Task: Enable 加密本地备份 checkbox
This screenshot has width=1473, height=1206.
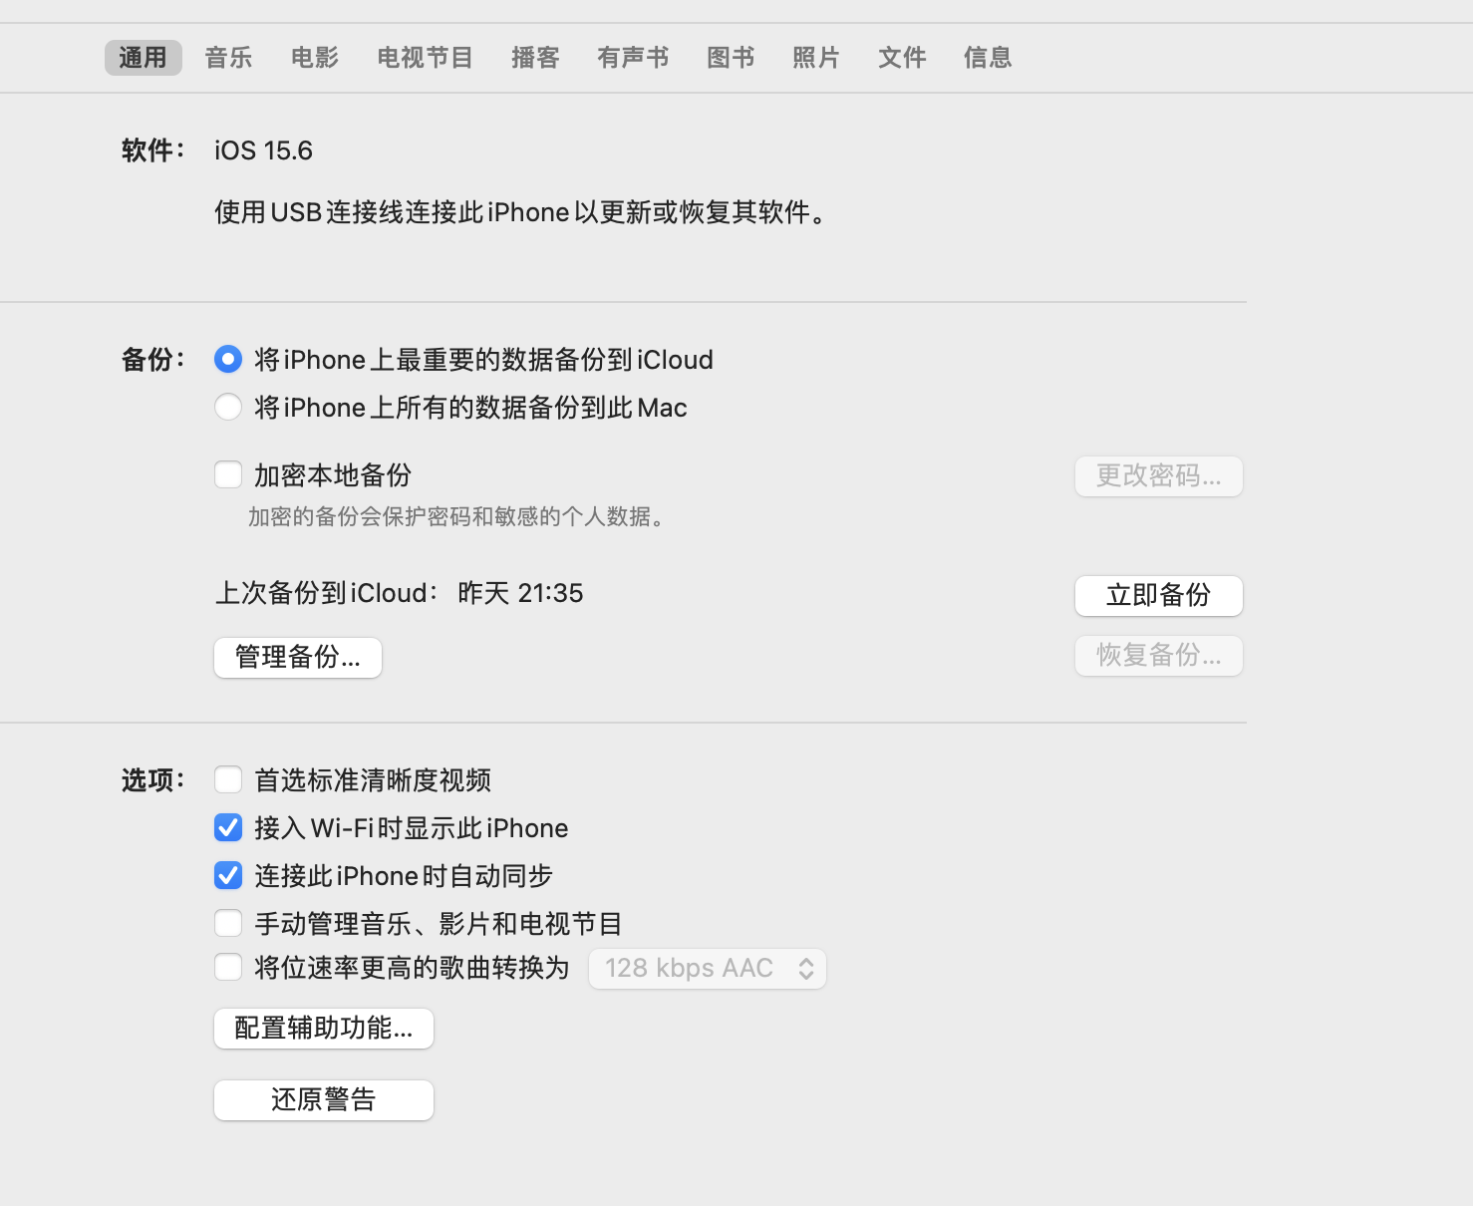Action: [x=228, y=474]
